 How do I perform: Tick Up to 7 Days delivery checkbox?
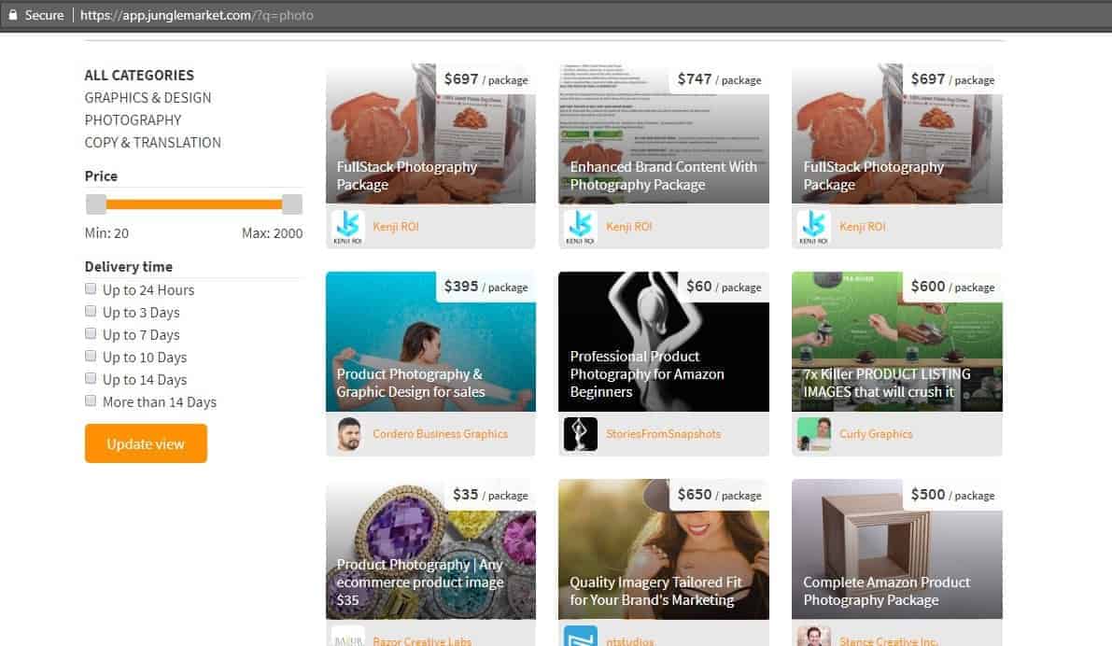91,333
